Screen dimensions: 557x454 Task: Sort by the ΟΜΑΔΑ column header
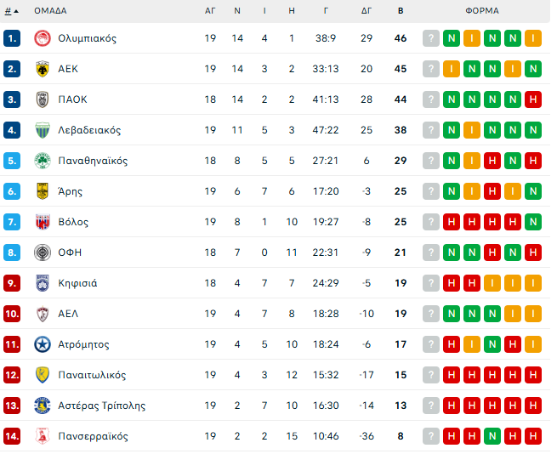tap(50, 11)
